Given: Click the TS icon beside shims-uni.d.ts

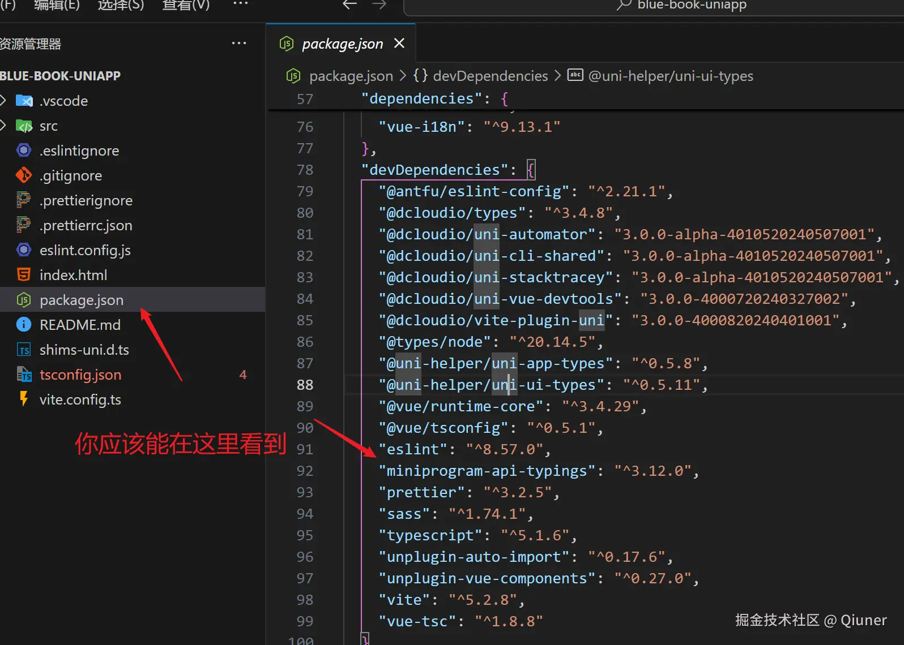Looking at the screenshot, I should tap(24, 350).
